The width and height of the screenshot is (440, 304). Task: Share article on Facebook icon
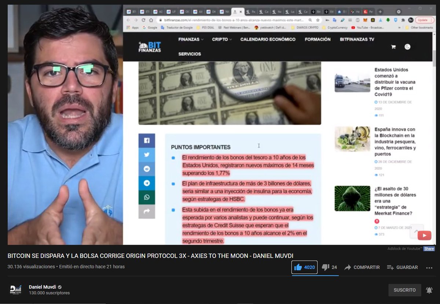pyautogui.click(x=147, y=140)
